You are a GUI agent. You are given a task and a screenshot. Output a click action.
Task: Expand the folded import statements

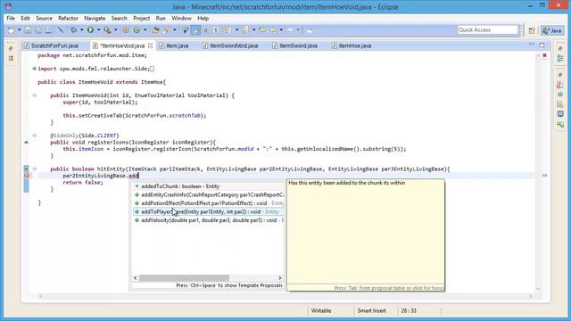(34, 69)
